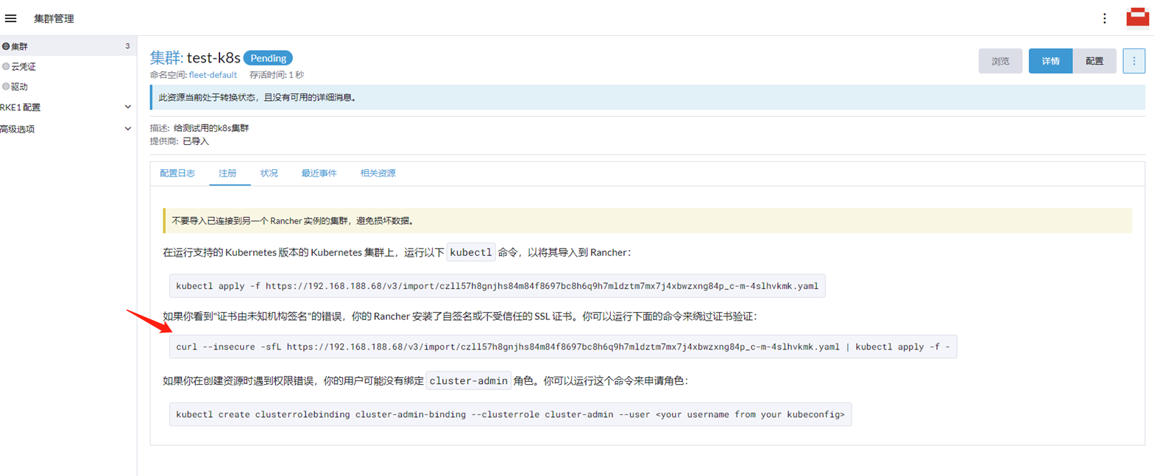
Task: Click the 提供商: 已导入 text
Action: click(179, 141)
